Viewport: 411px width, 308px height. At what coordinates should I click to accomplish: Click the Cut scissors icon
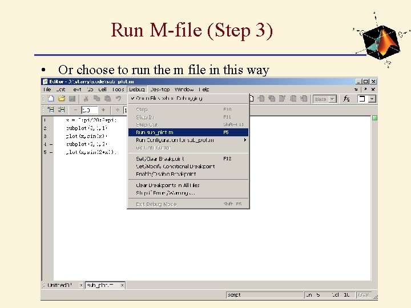[86, 99]
